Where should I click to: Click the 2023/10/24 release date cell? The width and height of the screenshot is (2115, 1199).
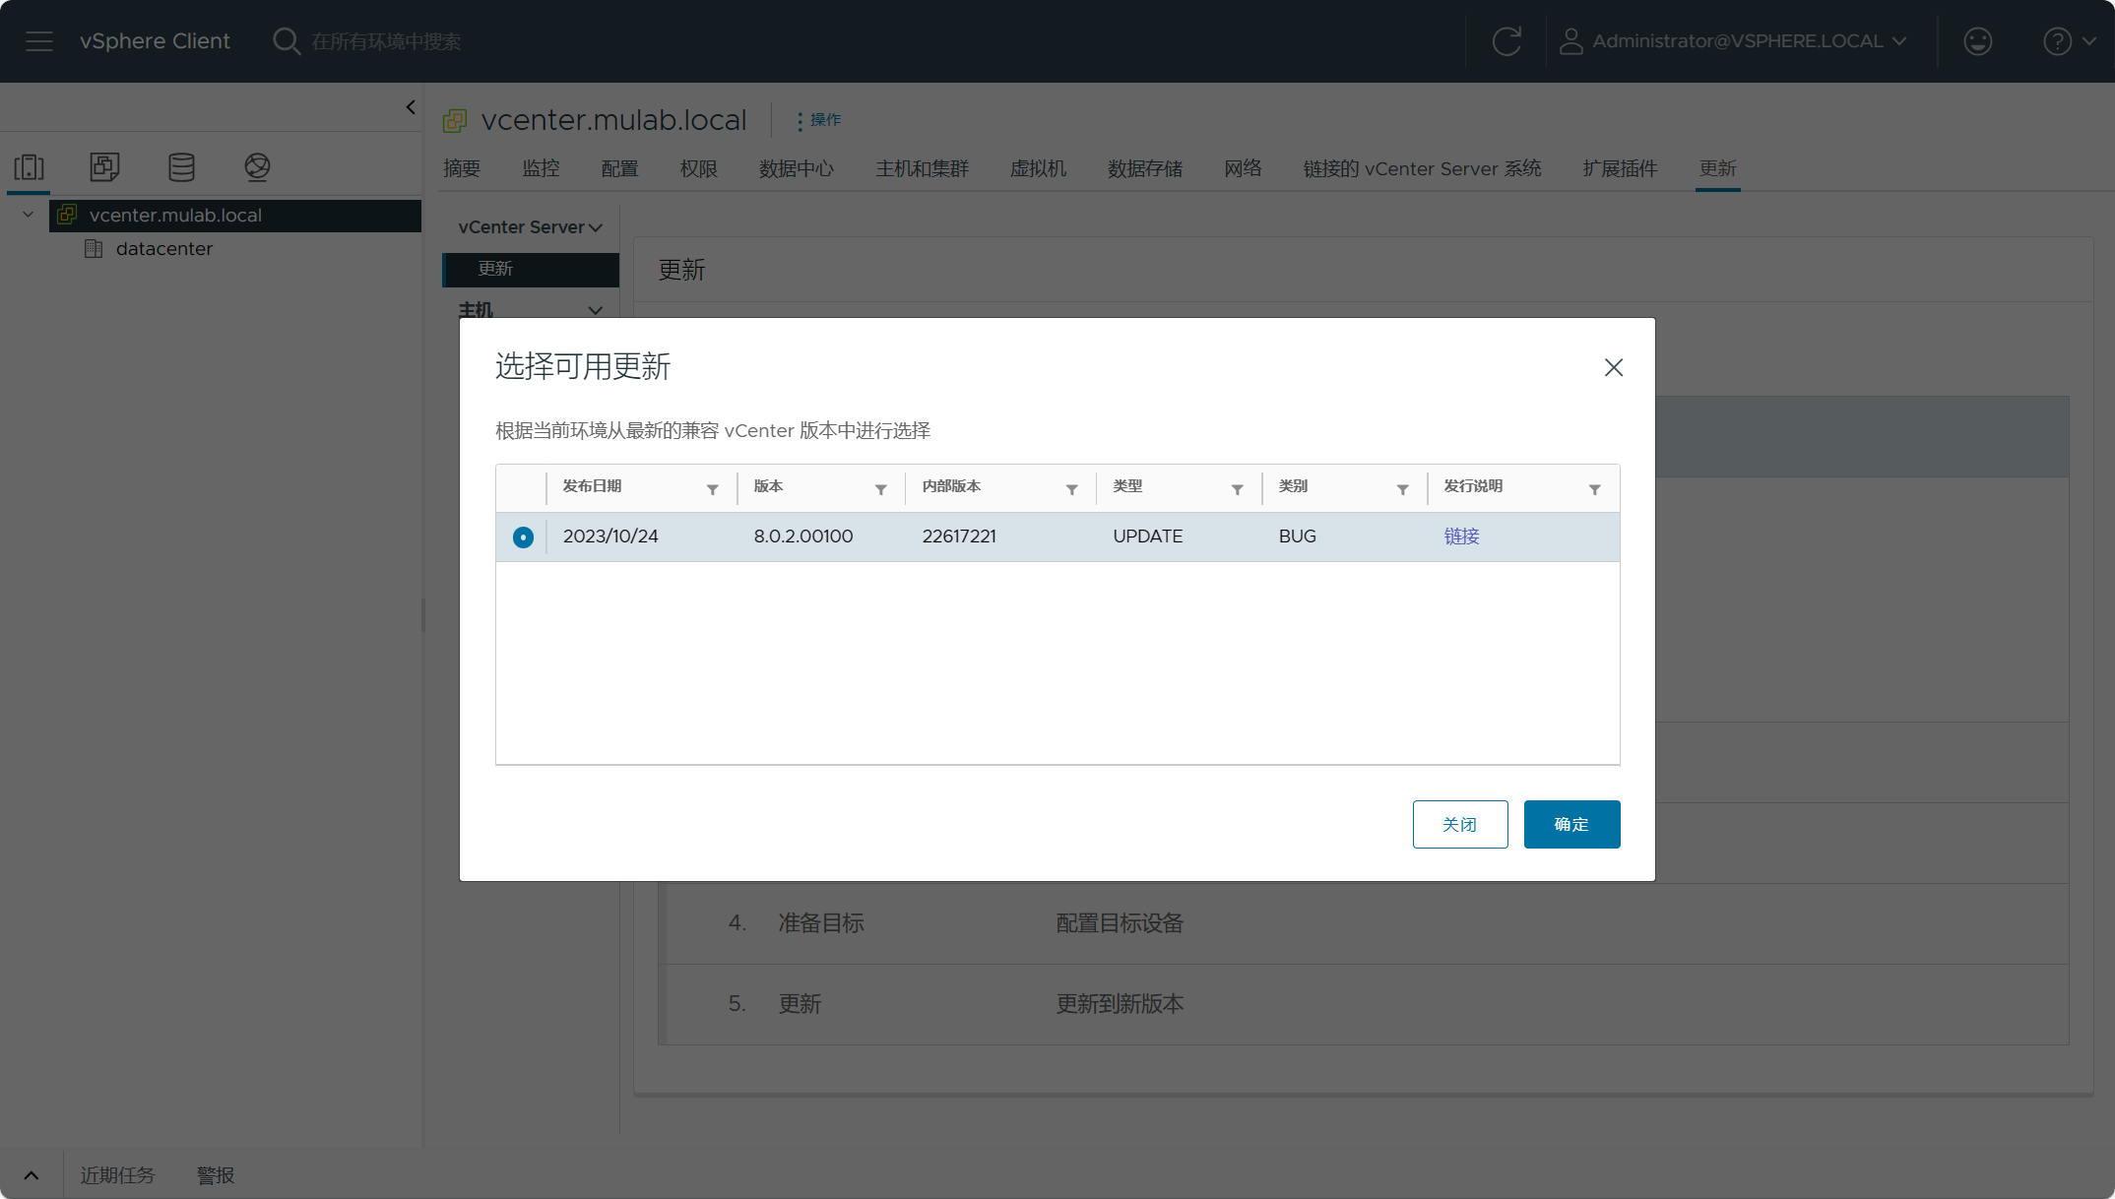click(610, 536)
